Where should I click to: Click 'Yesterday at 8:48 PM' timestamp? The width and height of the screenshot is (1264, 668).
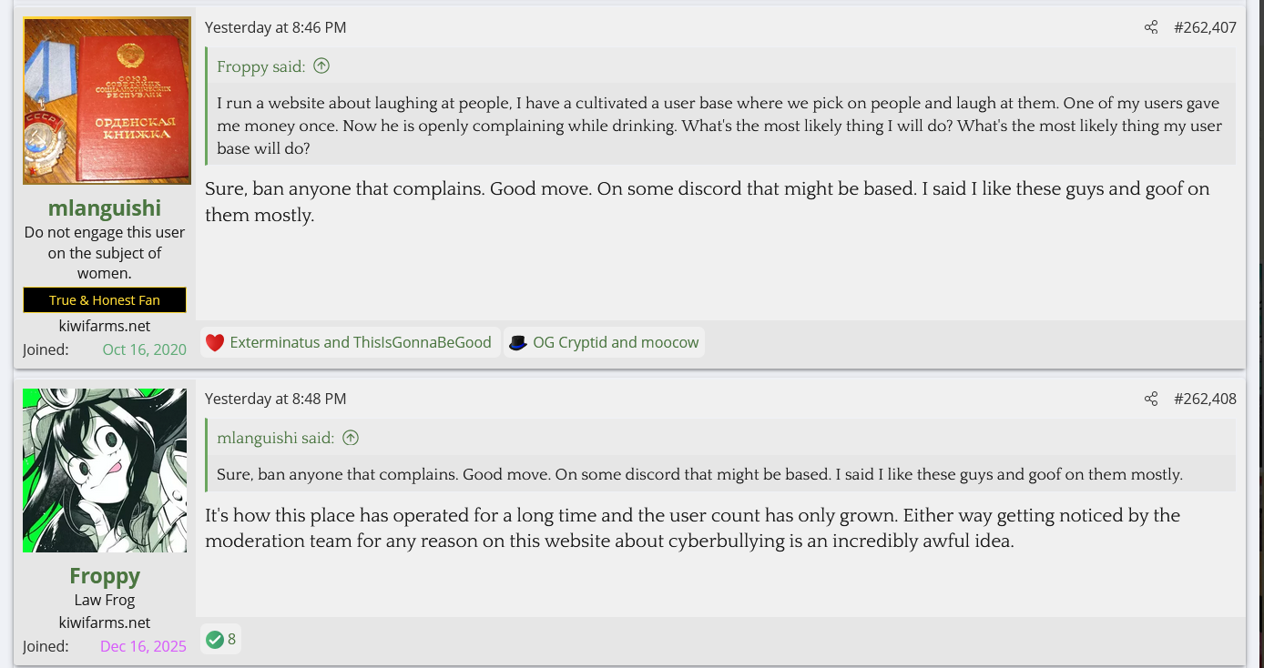pos(275,399)
